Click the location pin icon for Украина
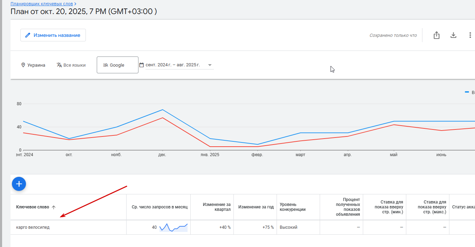 [23, 65]
